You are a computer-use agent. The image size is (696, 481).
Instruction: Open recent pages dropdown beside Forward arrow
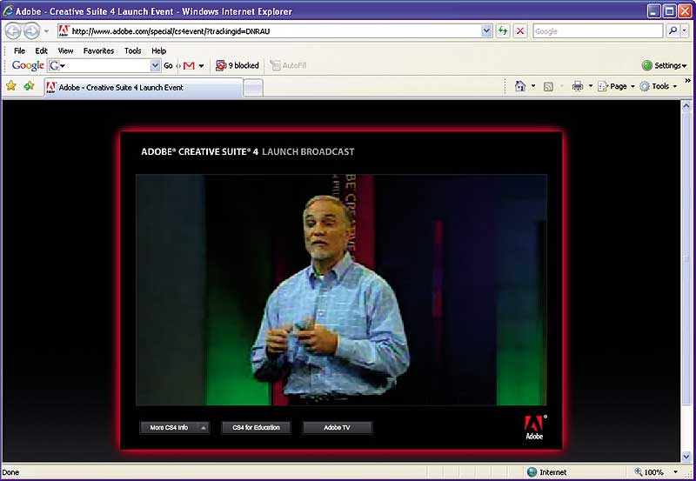pos(46,31)
